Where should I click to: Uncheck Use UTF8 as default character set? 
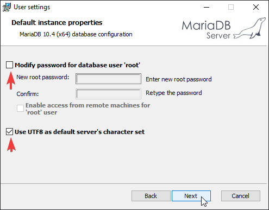click(x=9, y=132)
